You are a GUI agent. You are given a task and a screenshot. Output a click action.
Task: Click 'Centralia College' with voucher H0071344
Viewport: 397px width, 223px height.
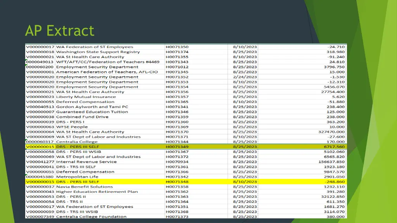[77, 142]
